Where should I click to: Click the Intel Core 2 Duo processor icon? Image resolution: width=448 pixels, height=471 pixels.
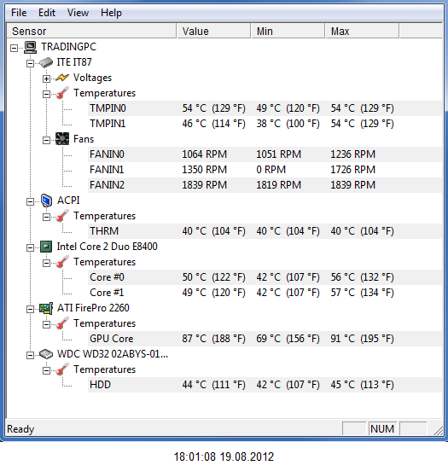pos(46,247)
